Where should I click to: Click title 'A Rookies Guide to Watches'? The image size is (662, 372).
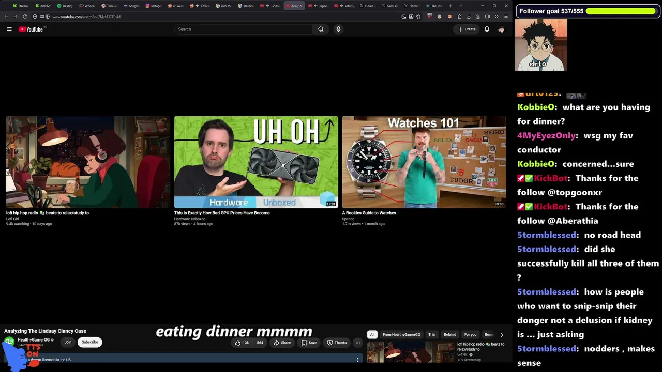pyautogui.click(x=369, y=213)
